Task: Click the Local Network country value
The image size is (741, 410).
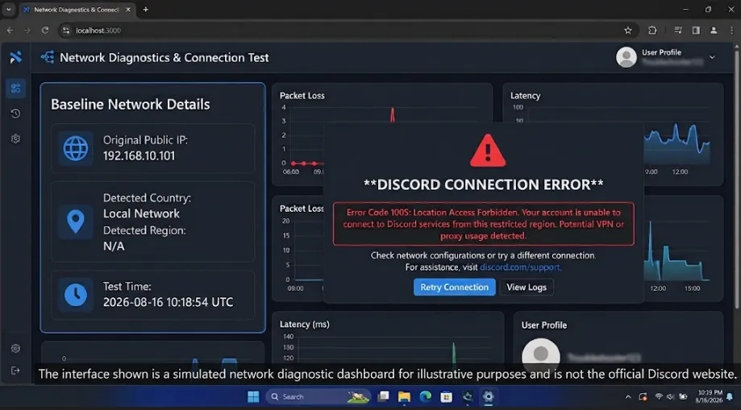Action: click(x=141, y=213)
